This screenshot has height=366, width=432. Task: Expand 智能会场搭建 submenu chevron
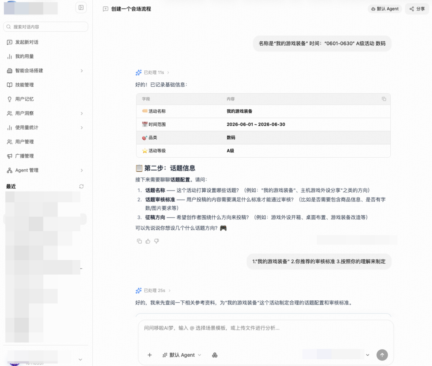82,71
